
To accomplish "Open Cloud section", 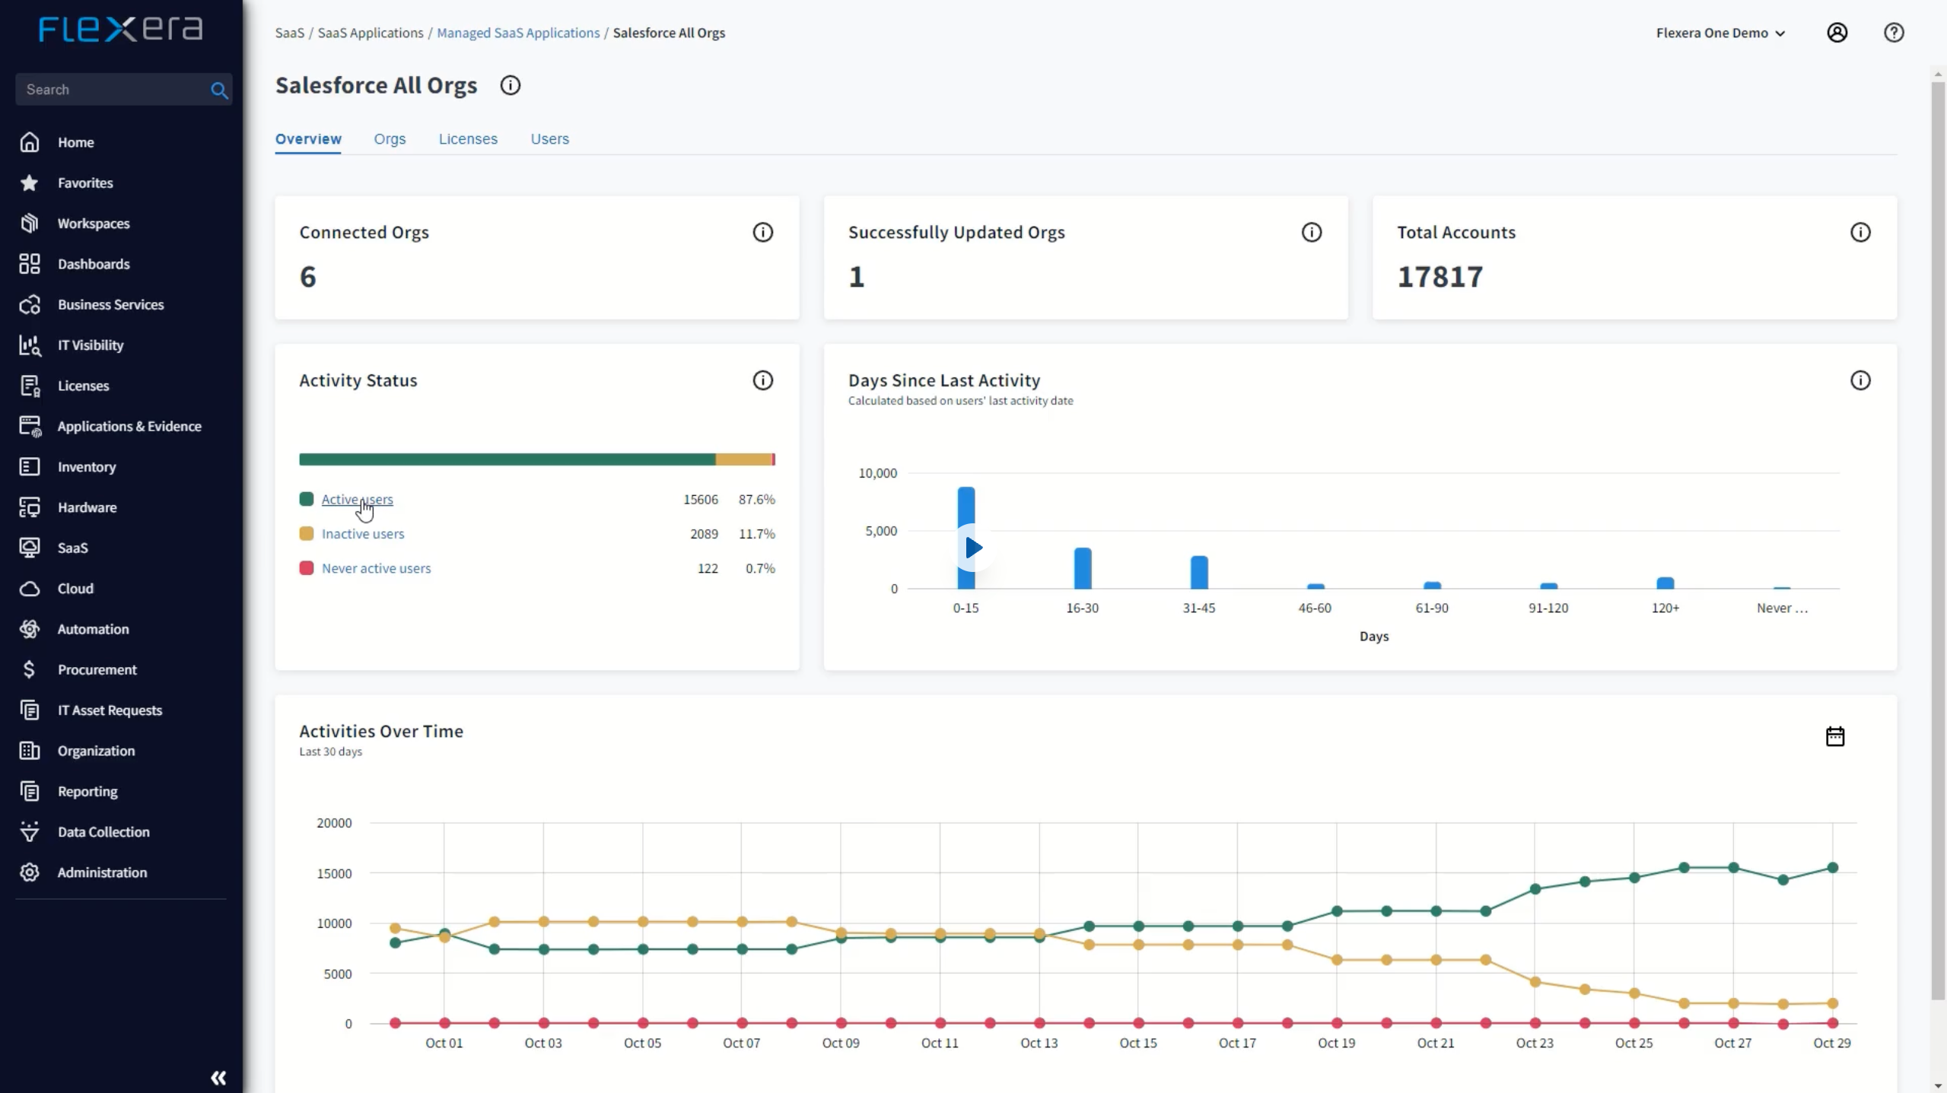I will pyautogui.click(x=75, y=589).
